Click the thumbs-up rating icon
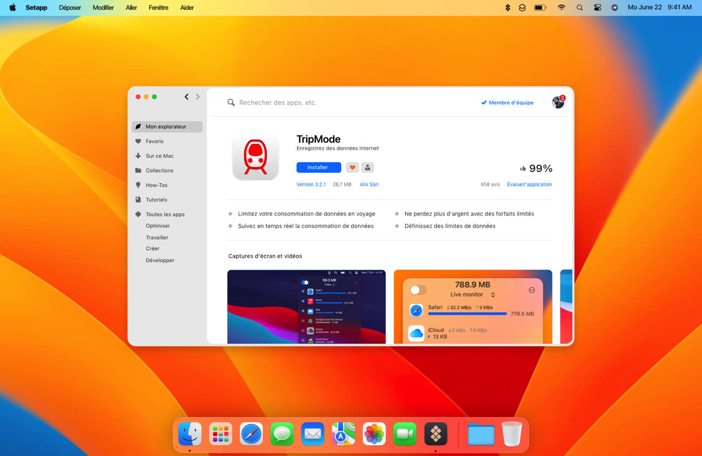Screen dimensions: 702x456 click(x=523, y=169)
